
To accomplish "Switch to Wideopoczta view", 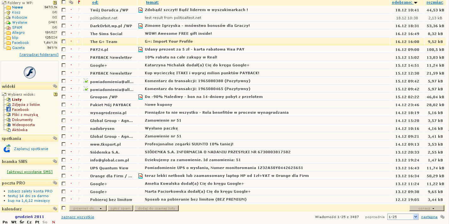I will coord(23,125).
